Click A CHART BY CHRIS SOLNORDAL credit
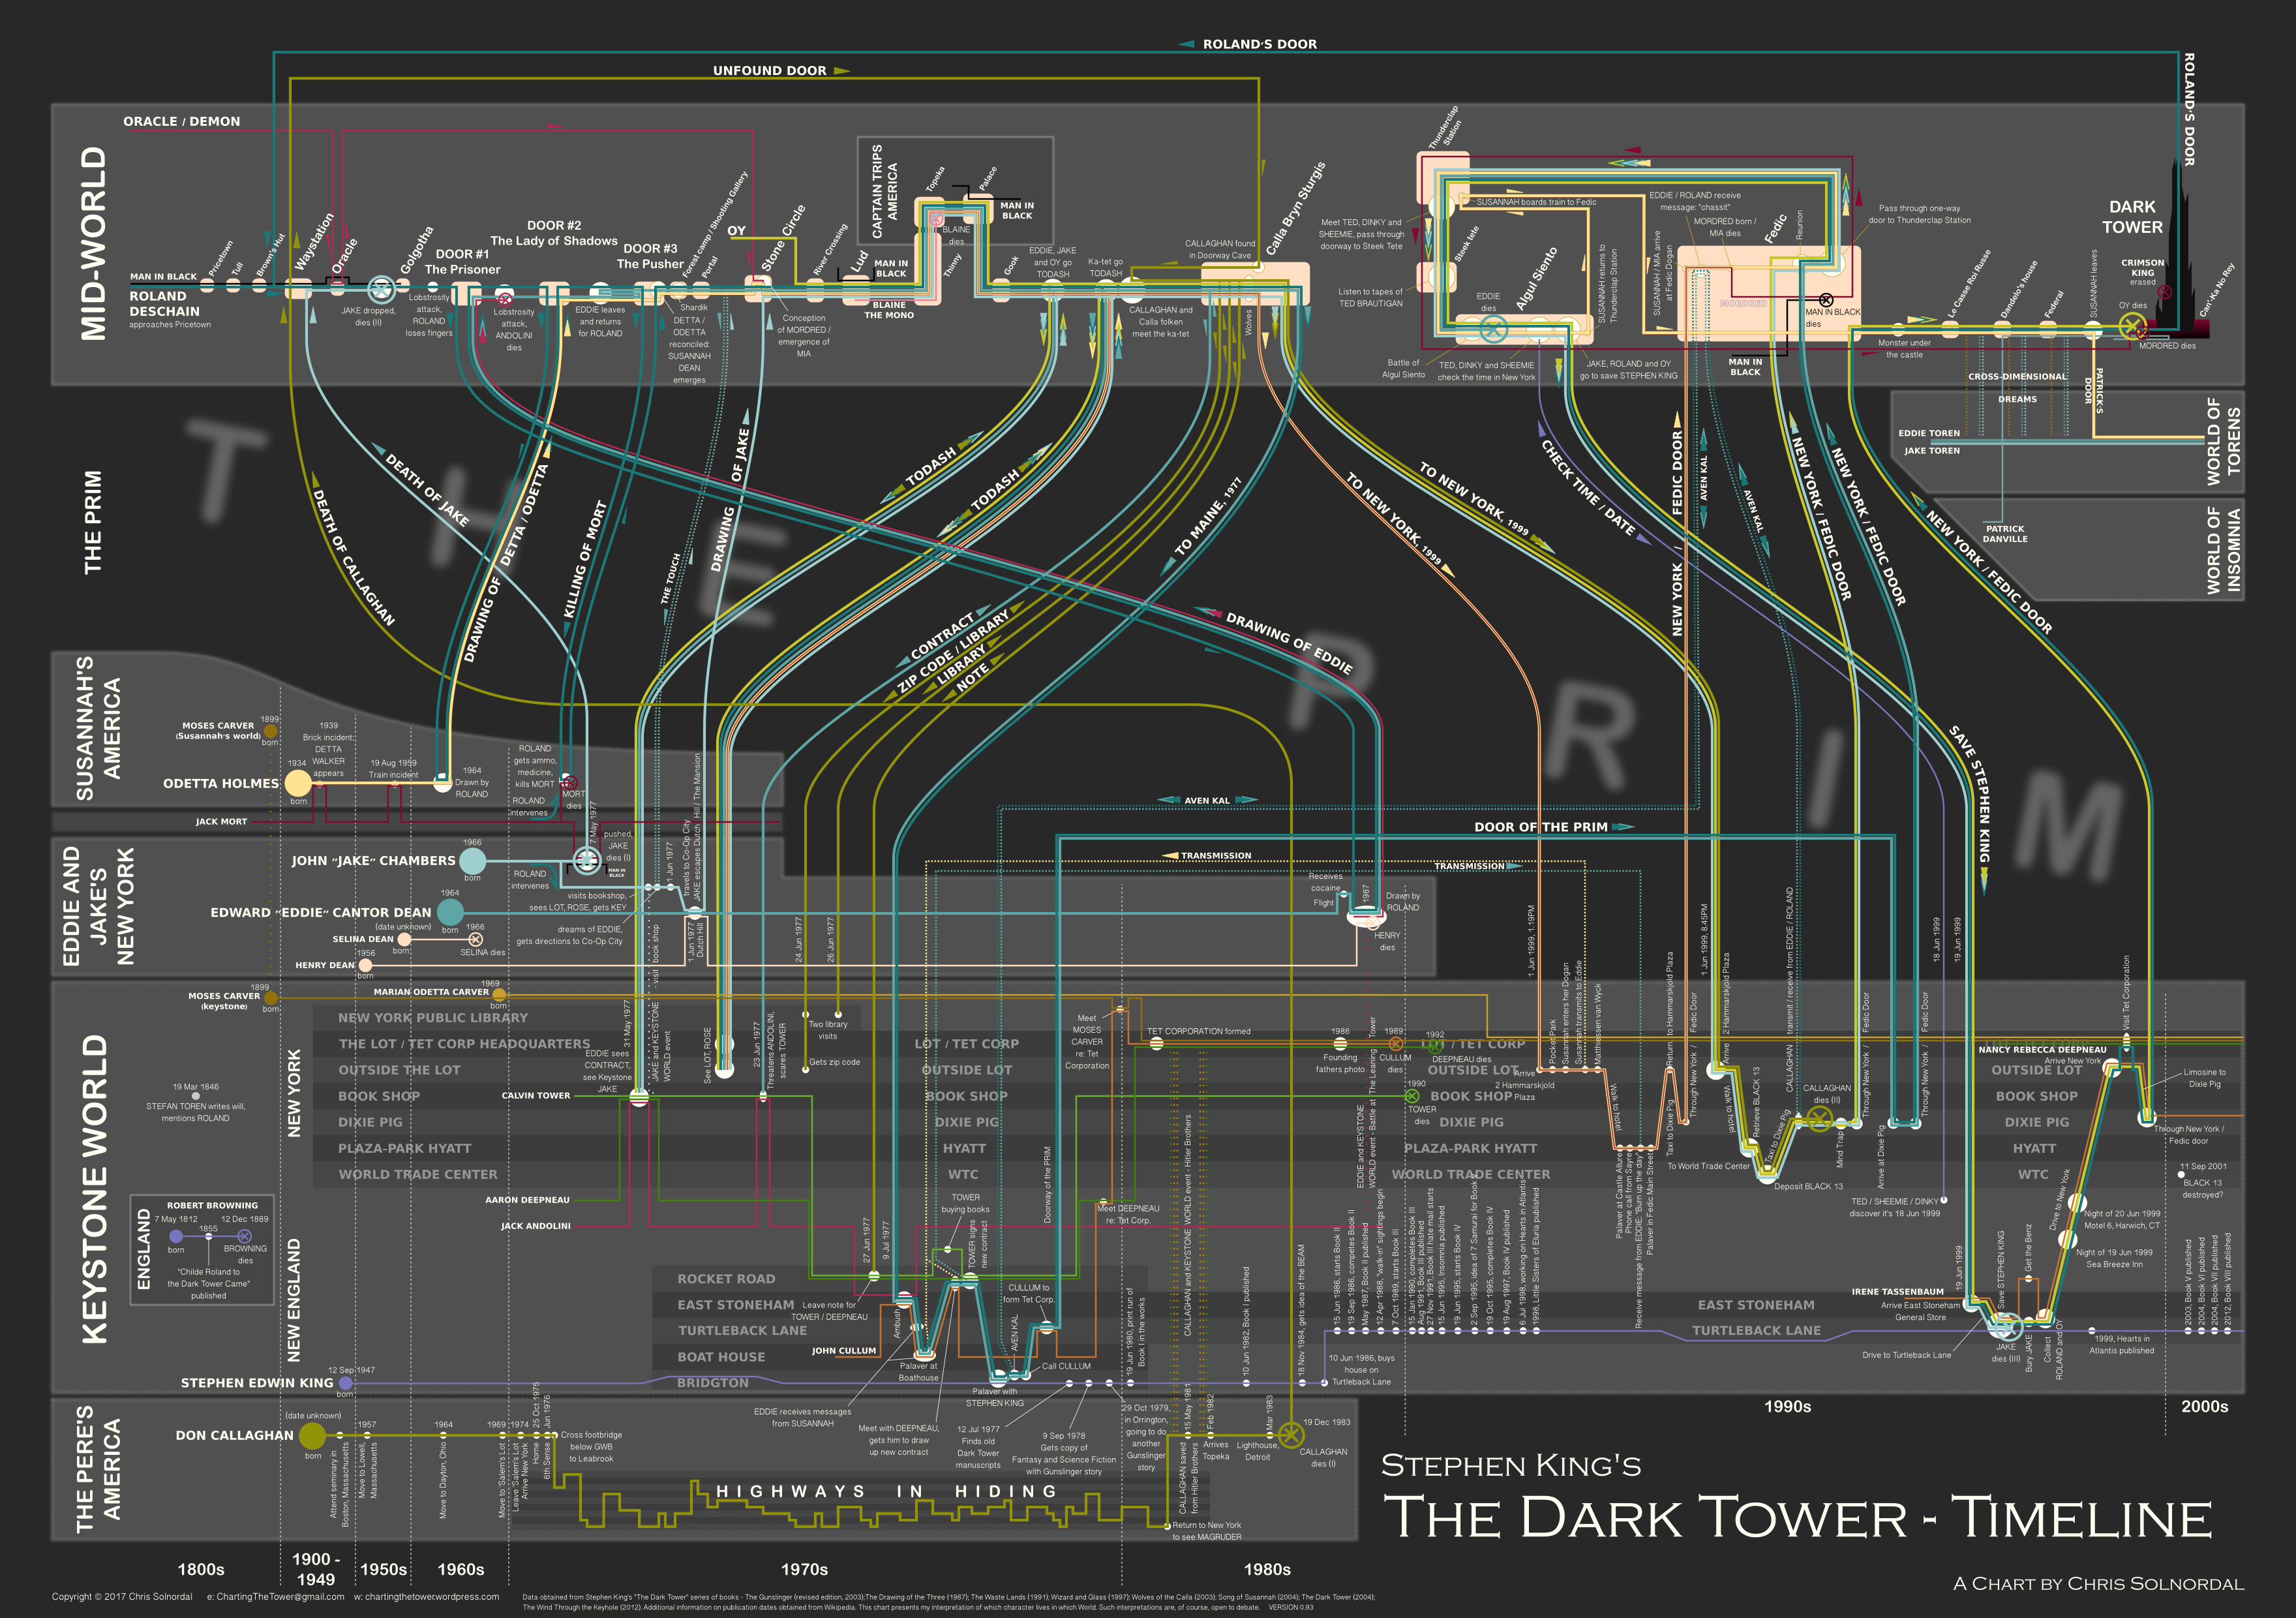Image resolution: width=2296 pixels, height=1618 pixels. [x=2098, y=1584]
